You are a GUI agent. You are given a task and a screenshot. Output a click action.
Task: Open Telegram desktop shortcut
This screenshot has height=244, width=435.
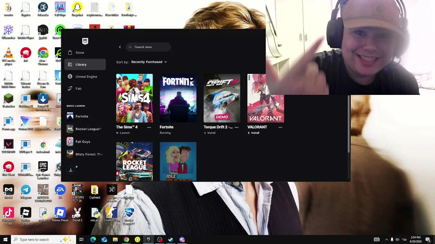(26, 191)
